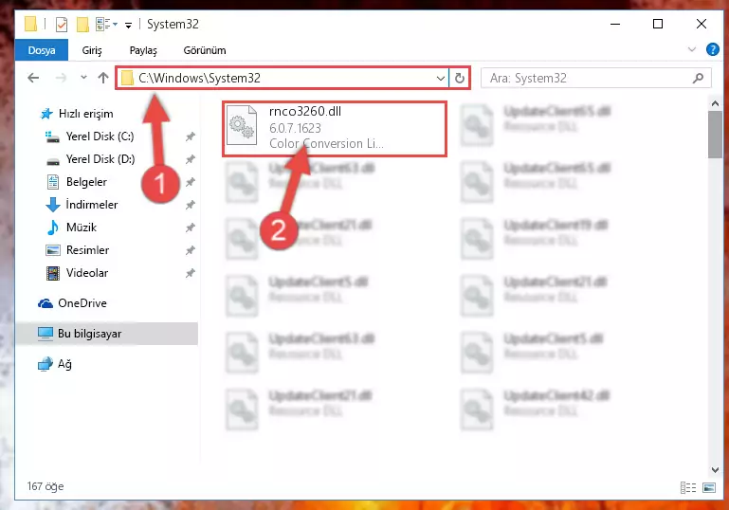Open the recent locations dropdown arrow
Viewport: 729px width, 510px height.
click(83, 77)
